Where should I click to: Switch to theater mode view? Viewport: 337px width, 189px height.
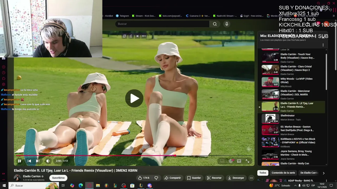pos(239,161)
